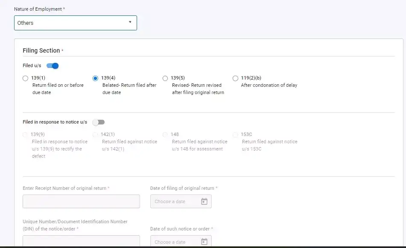Open calendar icon for date of notice or order
Viewport: 406px width, 248px height.
pyautogui.click(x=204, y=242)
